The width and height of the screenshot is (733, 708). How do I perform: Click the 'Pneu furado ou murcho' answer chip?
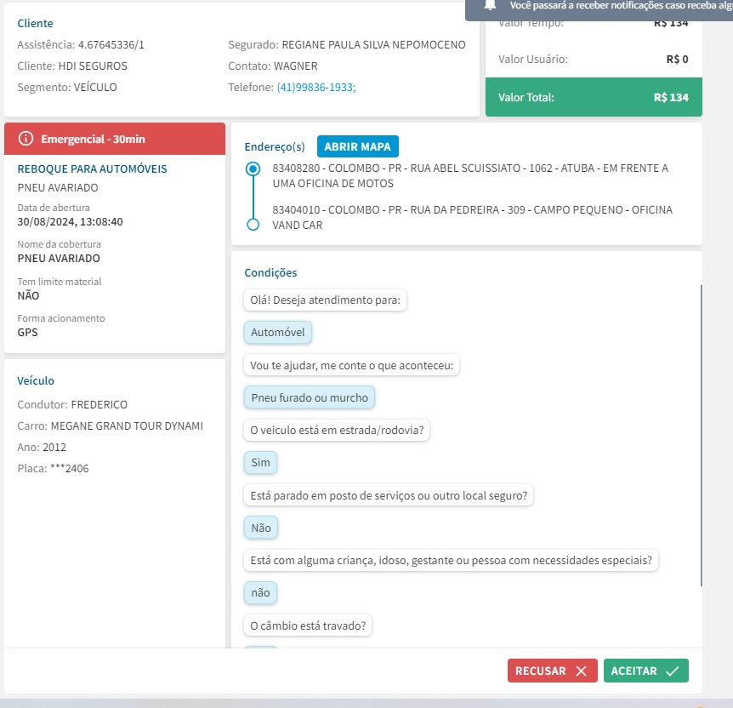tap(310, 397)
